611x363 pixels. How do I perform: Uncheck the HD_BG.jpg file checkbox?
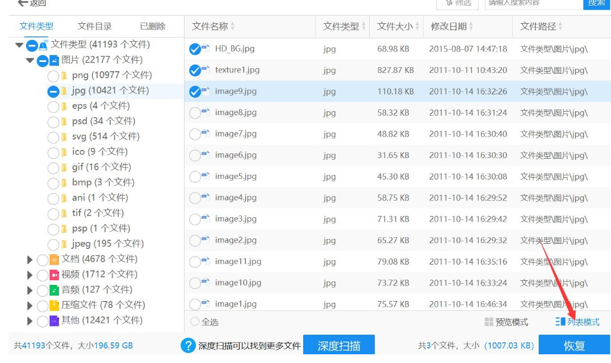195,49
